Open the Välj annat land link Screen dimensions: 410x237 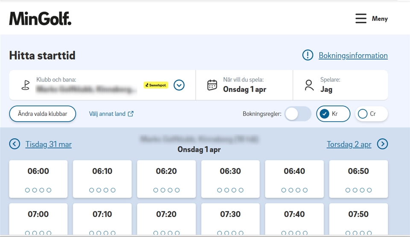click(111, 114)
